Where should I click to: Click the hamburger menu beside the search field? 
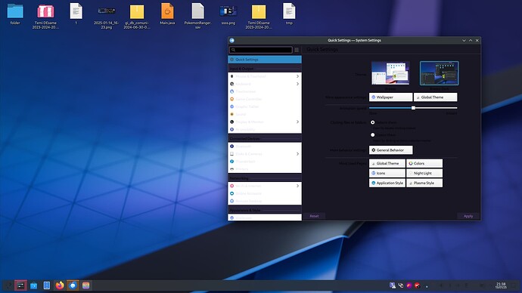[x=297, y=50]
